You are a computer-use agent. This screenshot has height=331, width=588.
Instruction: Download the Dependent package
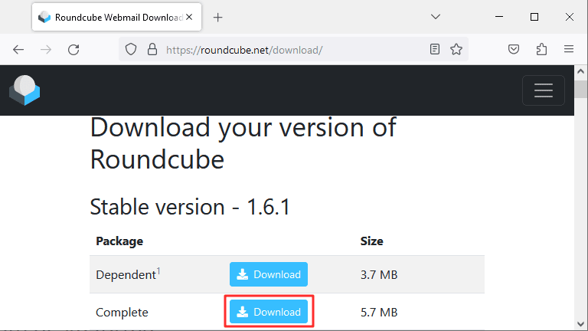point(269,274)
